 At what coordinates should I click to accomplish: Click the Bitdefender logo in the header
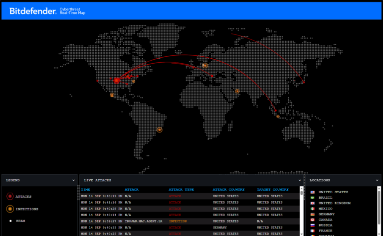tap(33, 11)
